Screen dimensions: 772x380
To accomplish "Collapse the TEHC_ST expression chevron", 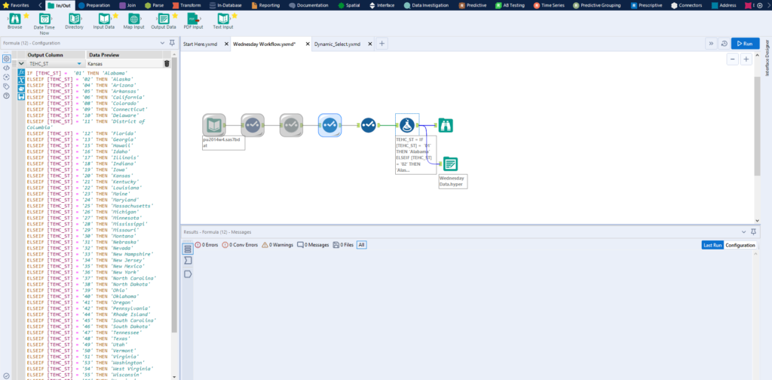I will click(x=21, y=63).
